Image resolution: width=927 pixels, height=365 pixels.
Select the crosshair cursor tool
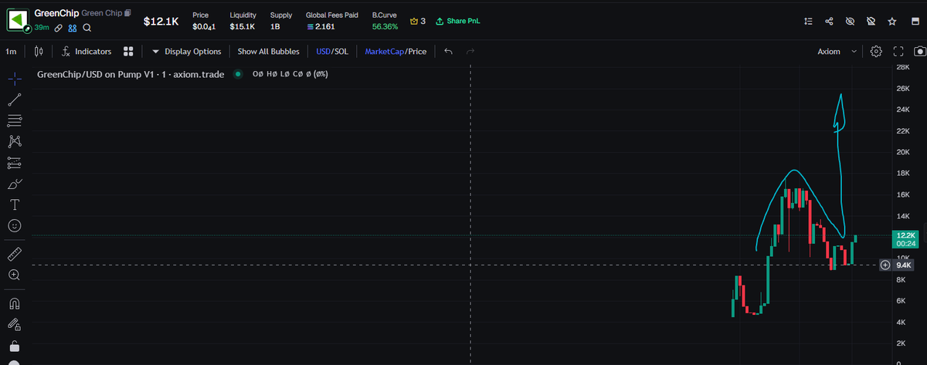point(14,78)
